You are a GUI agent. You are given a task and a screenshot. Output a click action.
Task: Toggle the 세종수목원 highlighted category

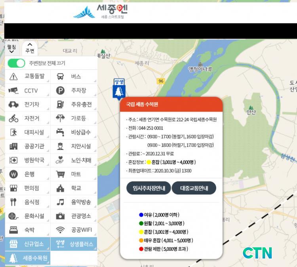28,258
